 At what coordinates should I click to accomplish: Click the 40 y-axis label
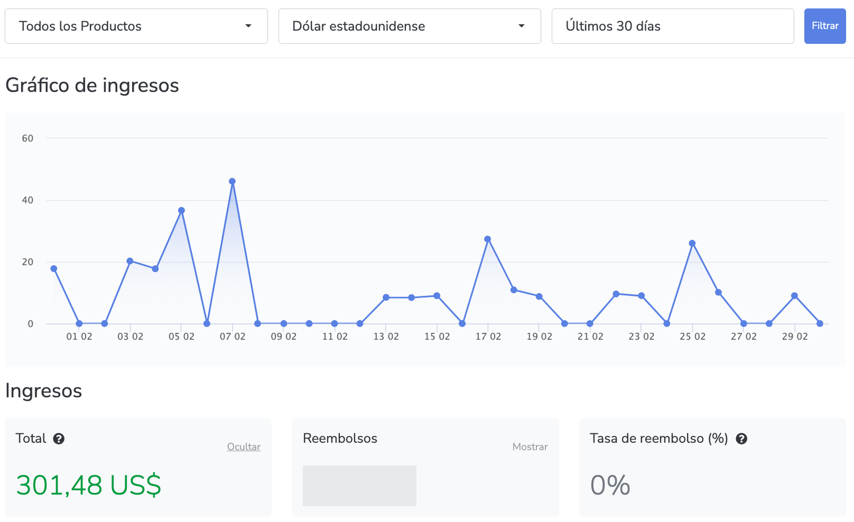pos(27,200)
